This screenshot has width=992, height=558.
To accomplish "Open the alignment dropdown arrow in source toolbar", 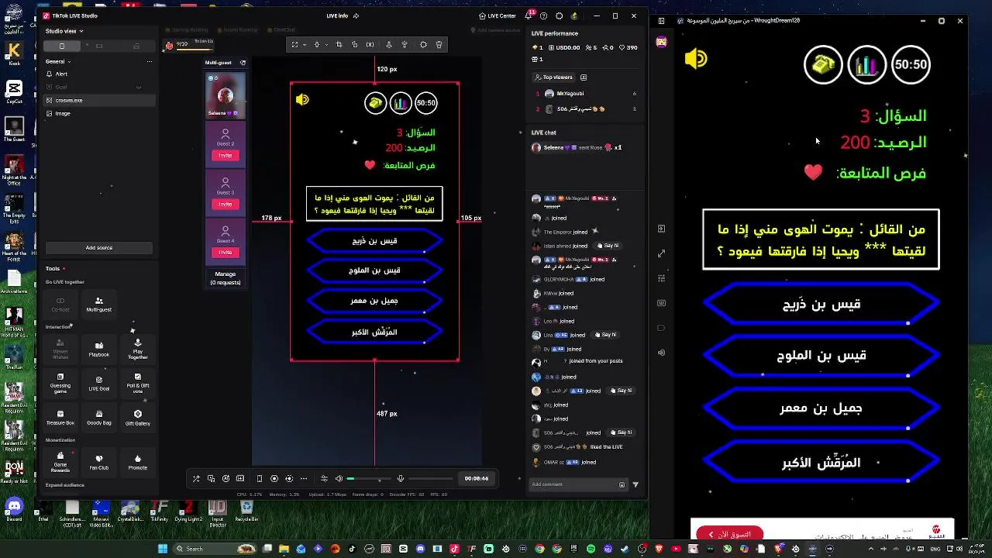I will [326, 45].
